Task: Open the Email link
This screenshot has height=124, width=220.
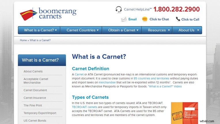Action: [x=132, y=19]
